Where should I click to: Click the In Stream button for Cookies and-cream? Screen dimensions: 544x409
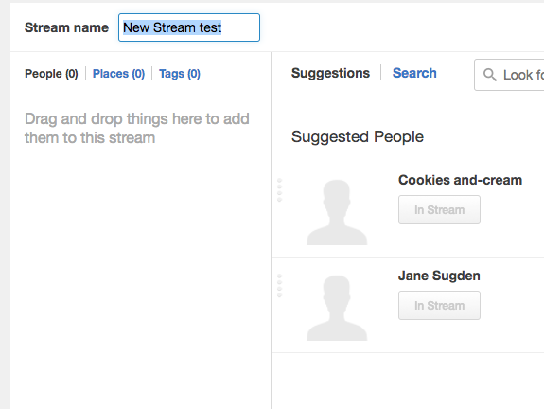pos(439,210)
